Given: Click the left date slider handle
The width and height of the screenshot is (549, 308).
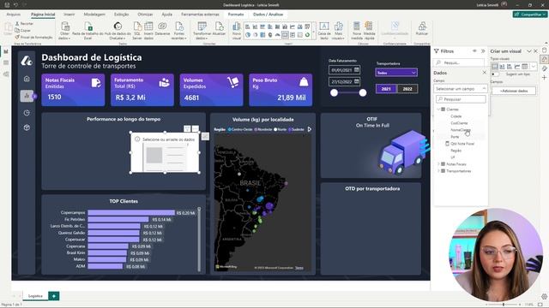Looking at the screenshot, I should pyautogui.click(x=334, y=92).
